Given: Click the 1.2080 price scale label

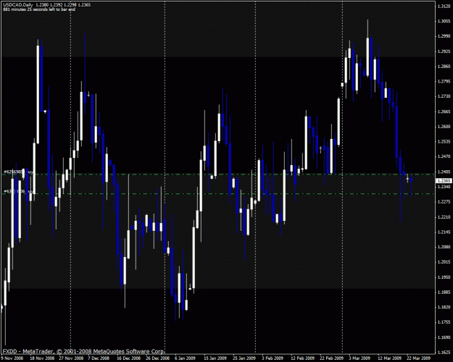Looking at the screenshot, I should click(444, 247).
